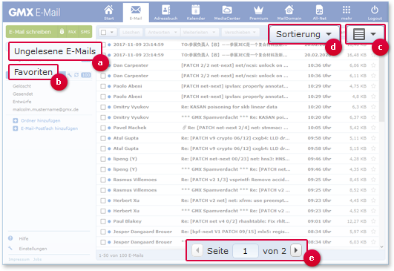Image resolution: width=394 pixels, height=271 pixels.
Task: Toggle unread dot on Paul Blakey email
Action: [109, 221]
